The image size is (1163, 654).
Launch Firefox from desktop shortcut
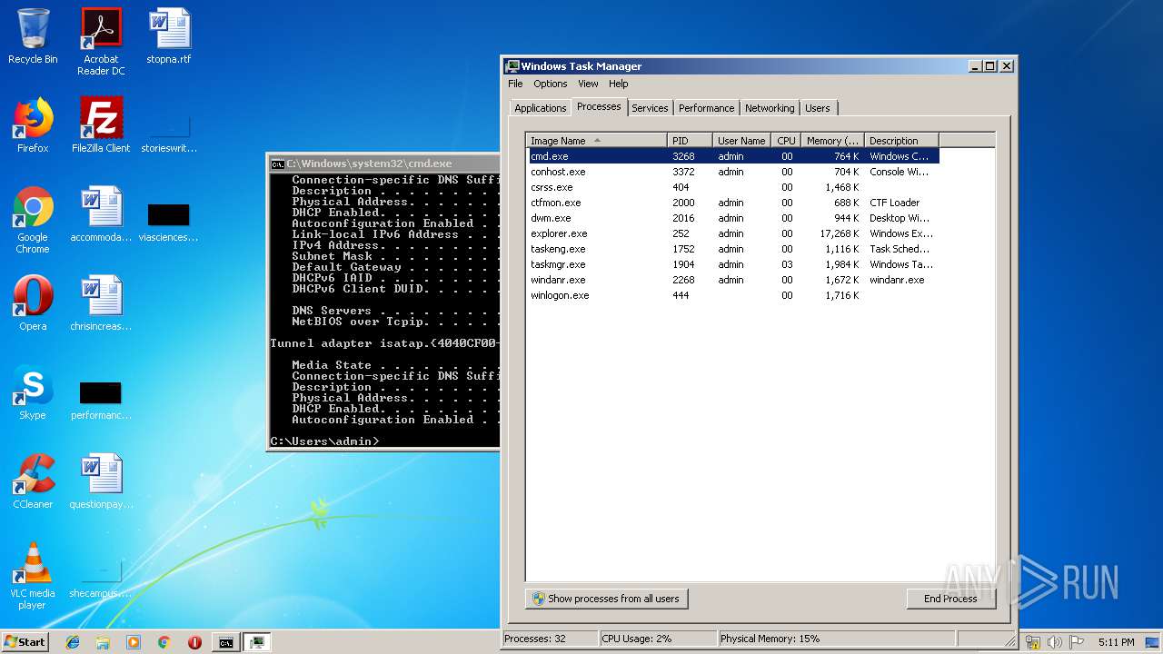click(x=33, y=125)
